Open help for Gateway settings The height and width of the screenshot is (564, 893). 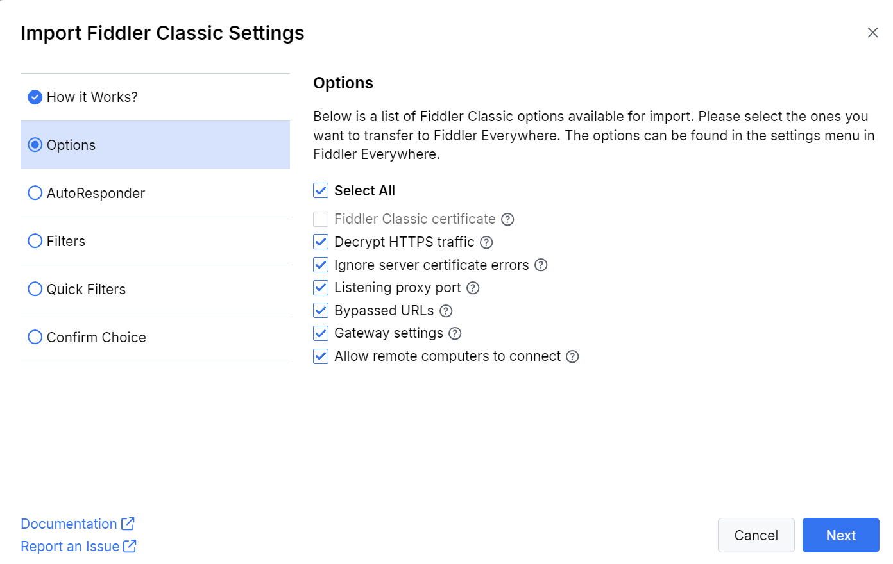pyautogui.click(x=455, y=333)
